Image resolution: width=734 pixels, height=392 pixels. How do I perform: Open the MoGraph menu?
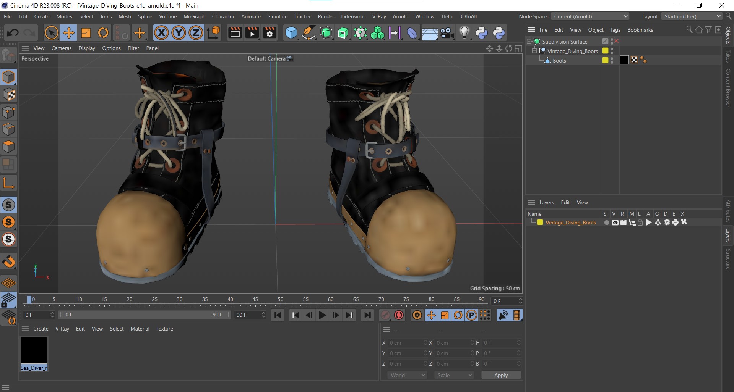coord(194,16)
